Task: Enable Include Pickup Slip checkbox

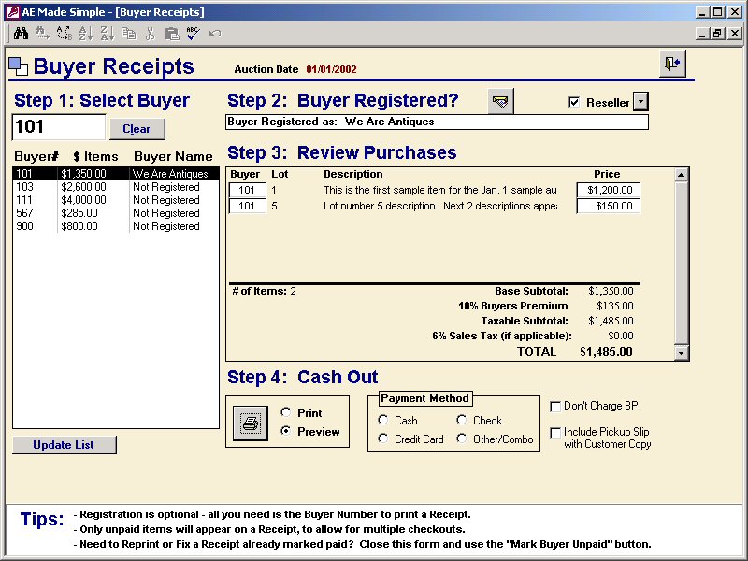Action: (x=555, y=433)
